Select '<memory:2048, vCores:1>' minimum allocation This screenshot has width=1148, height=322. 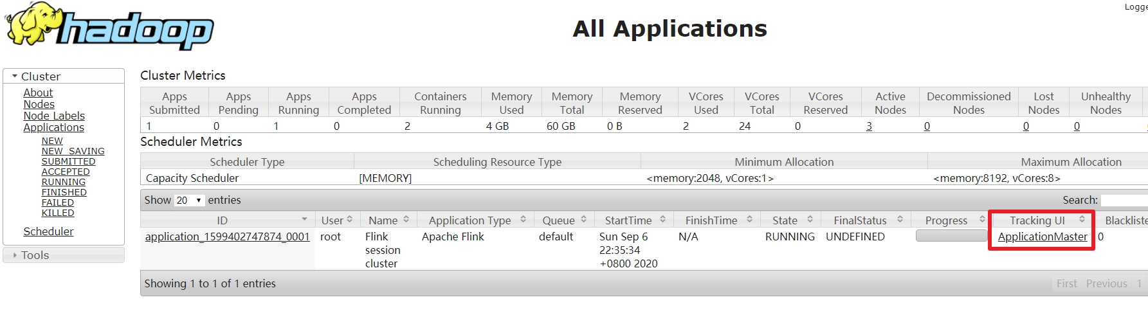[x=709, y=178]
